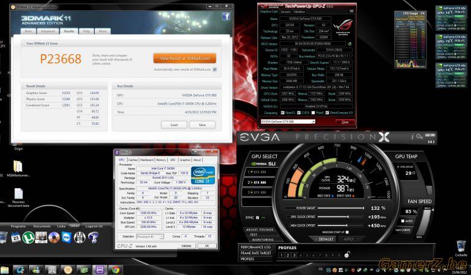471x275 pixels.
Task: Toggle the SYNC checkbox in Precision X
Action: pos(257,218)
